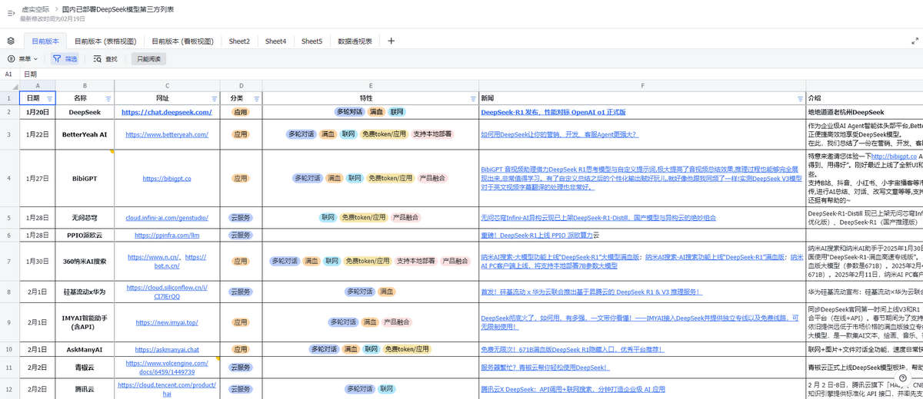
Task: Open filter dropdown on 网址 column header
Action: click(x=215, y=99)
